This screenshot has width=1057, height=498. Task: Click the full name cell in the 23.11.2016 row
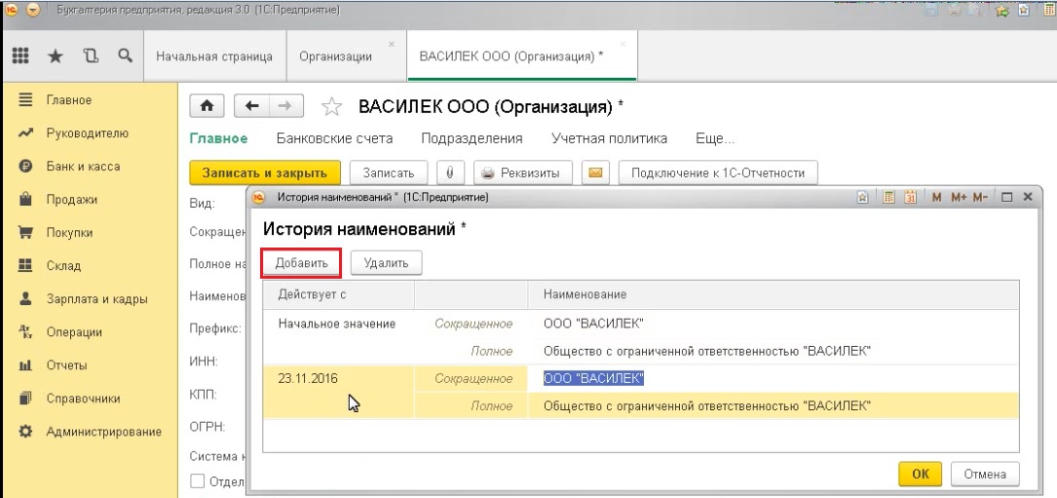(x=774, y=406)
